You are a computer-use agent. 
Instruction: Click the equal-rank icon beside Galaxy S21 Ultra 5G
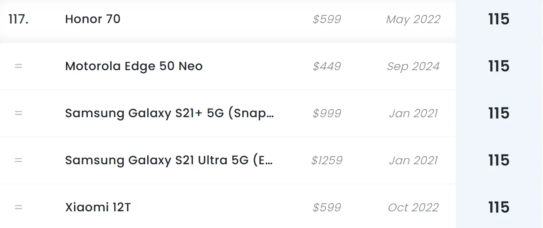point(18,160)
